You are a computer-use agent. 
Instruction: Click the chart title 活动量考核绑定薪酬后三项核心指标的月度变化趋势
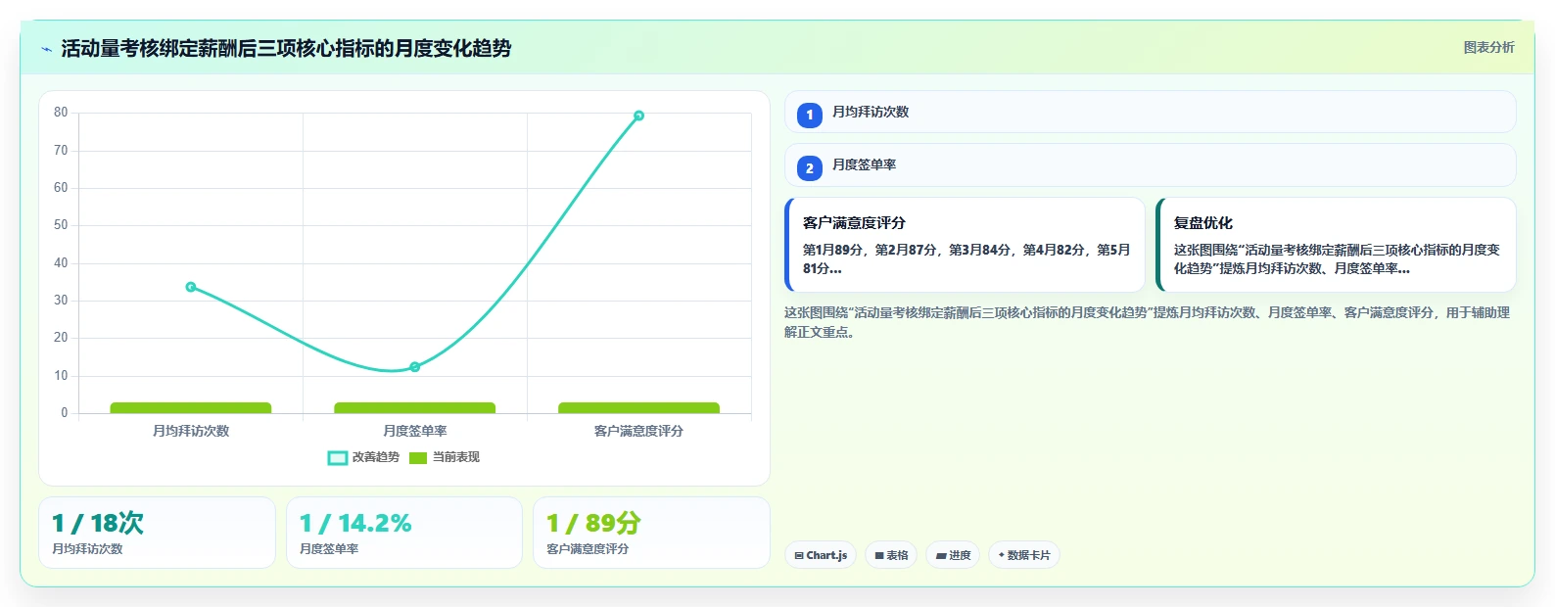click(x=286, y=49)
